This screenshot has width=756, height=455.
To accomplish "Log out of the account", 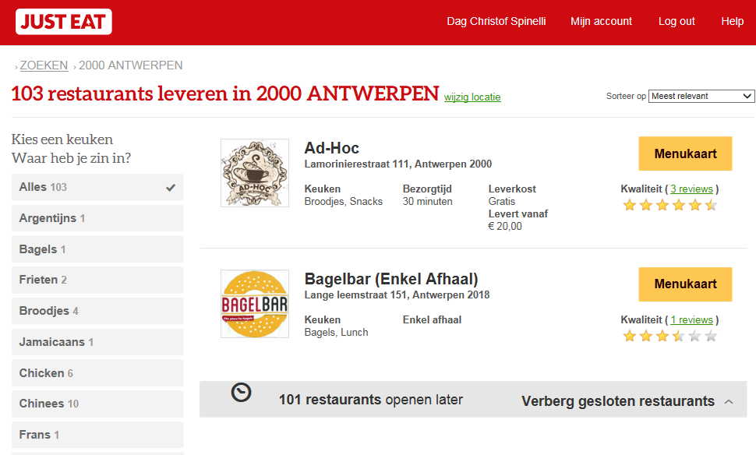I will 677,22.
